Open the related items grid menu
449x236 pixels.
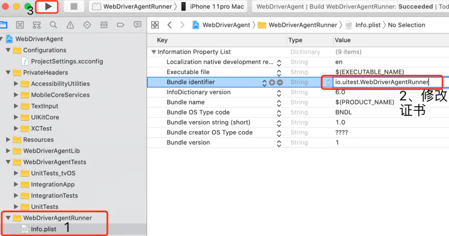[x=155, y=25]
